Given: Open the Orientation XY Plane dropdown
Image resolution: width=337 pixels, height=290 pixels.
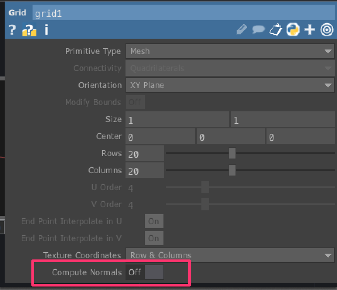Looking at the screenshot, I should [x=230, y=85].
